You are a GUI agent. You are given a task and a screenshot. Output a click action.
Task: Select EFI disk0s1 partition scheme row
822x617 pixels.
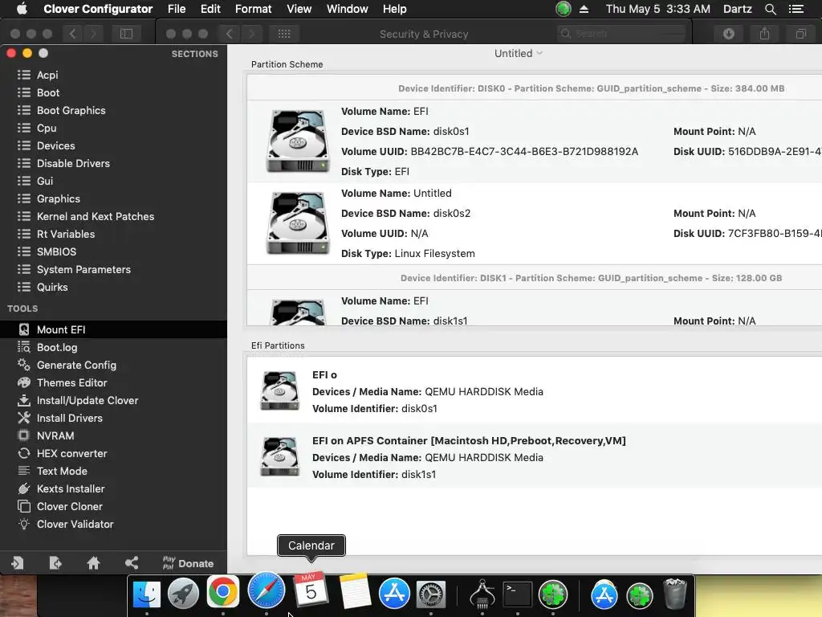(x=534, y=141)
